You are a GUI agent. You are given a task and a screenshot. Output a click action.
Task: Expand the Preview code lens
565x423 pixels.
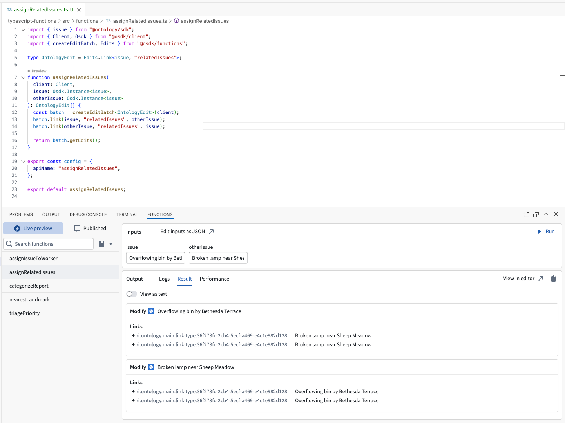(37, 71)
